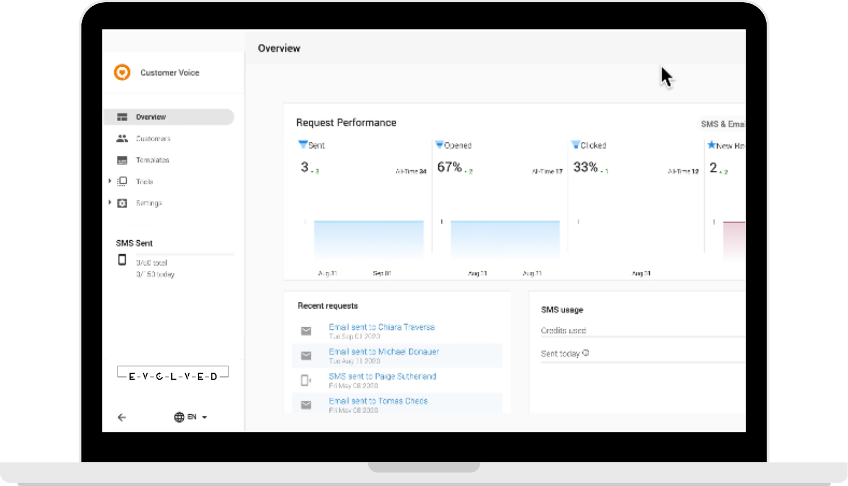Open Email sent to Michael Donauer
The width and height of the screenshot is (848, 486).
coord(384,352)
